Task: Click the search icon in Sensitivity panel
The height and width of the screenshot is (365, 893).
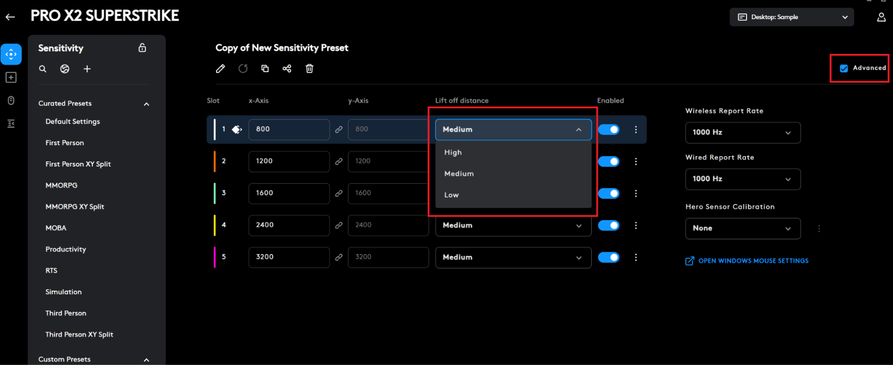Action: coord(43,69)
